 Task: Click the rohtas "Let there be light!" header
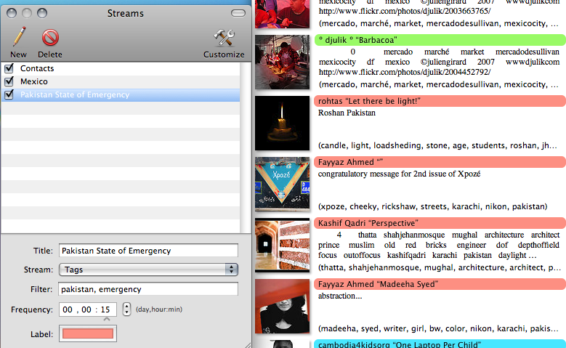(440, 101)
